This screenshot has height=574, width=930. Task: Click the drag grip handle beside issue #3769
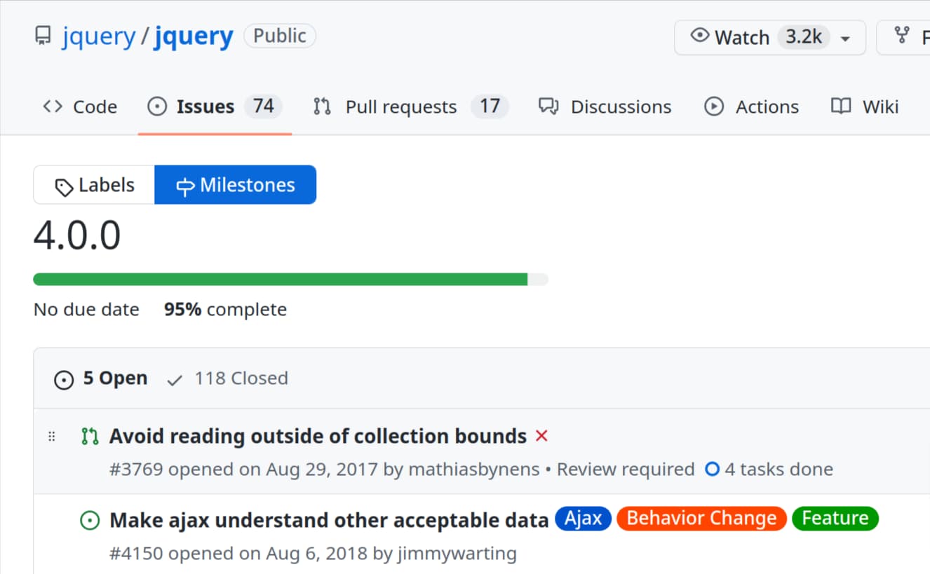pos(51,435)
